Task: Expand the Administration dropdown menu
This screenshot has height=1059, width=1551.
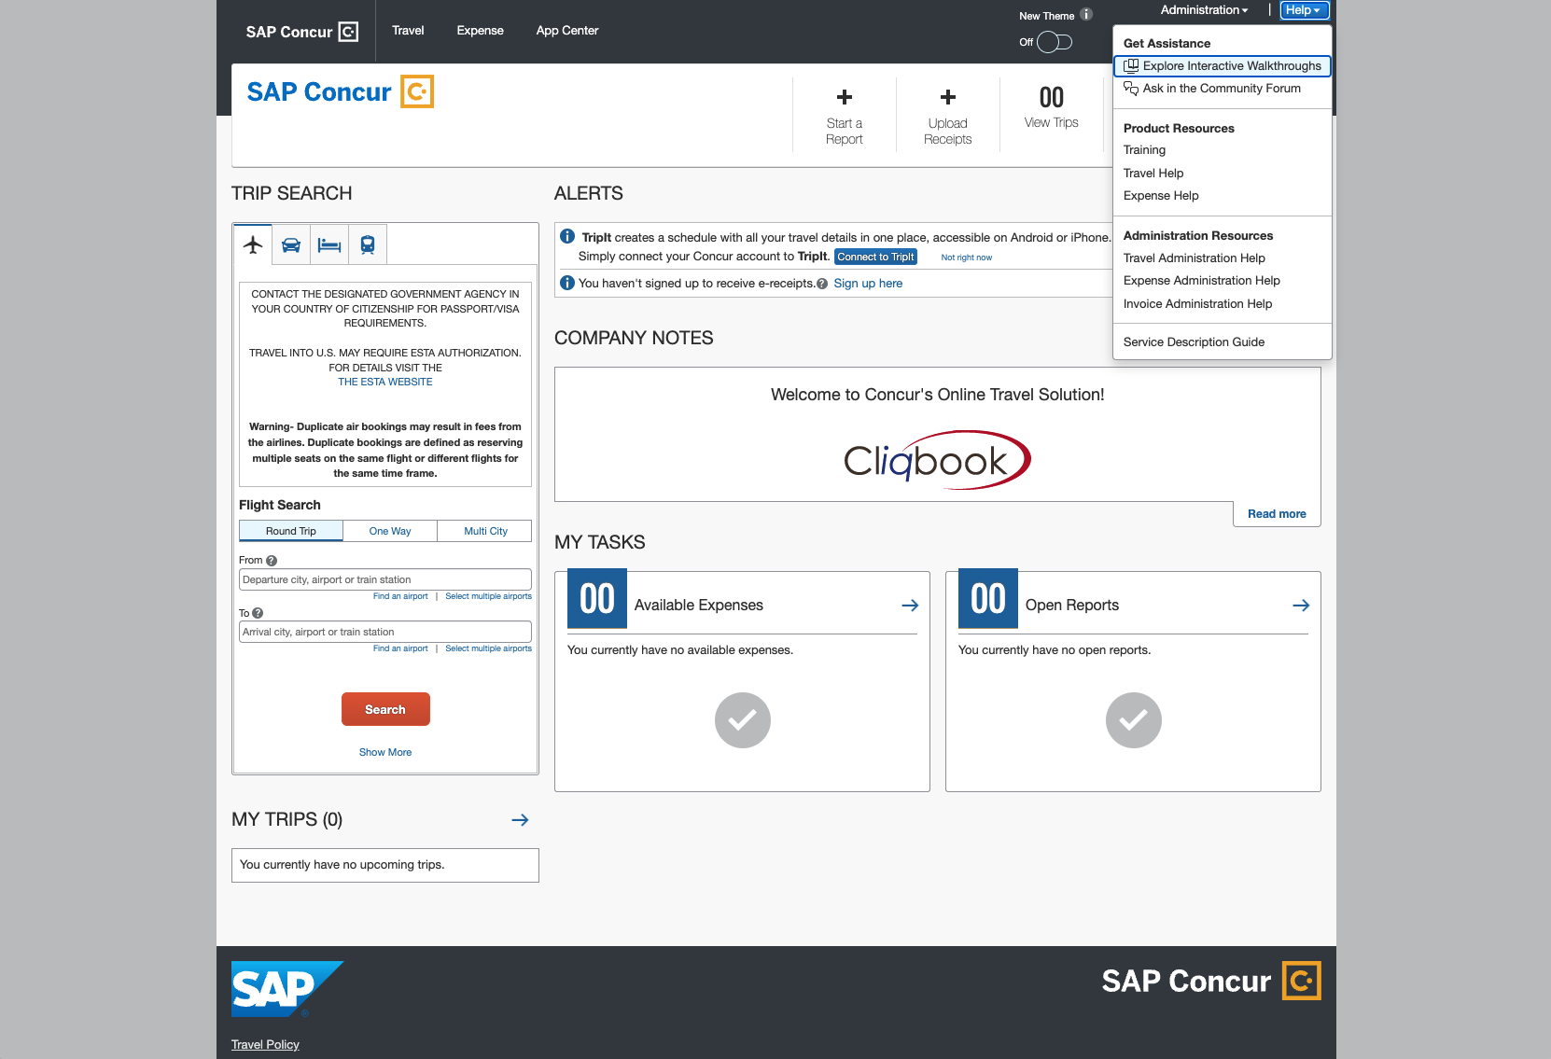Action: (1204, 10)
